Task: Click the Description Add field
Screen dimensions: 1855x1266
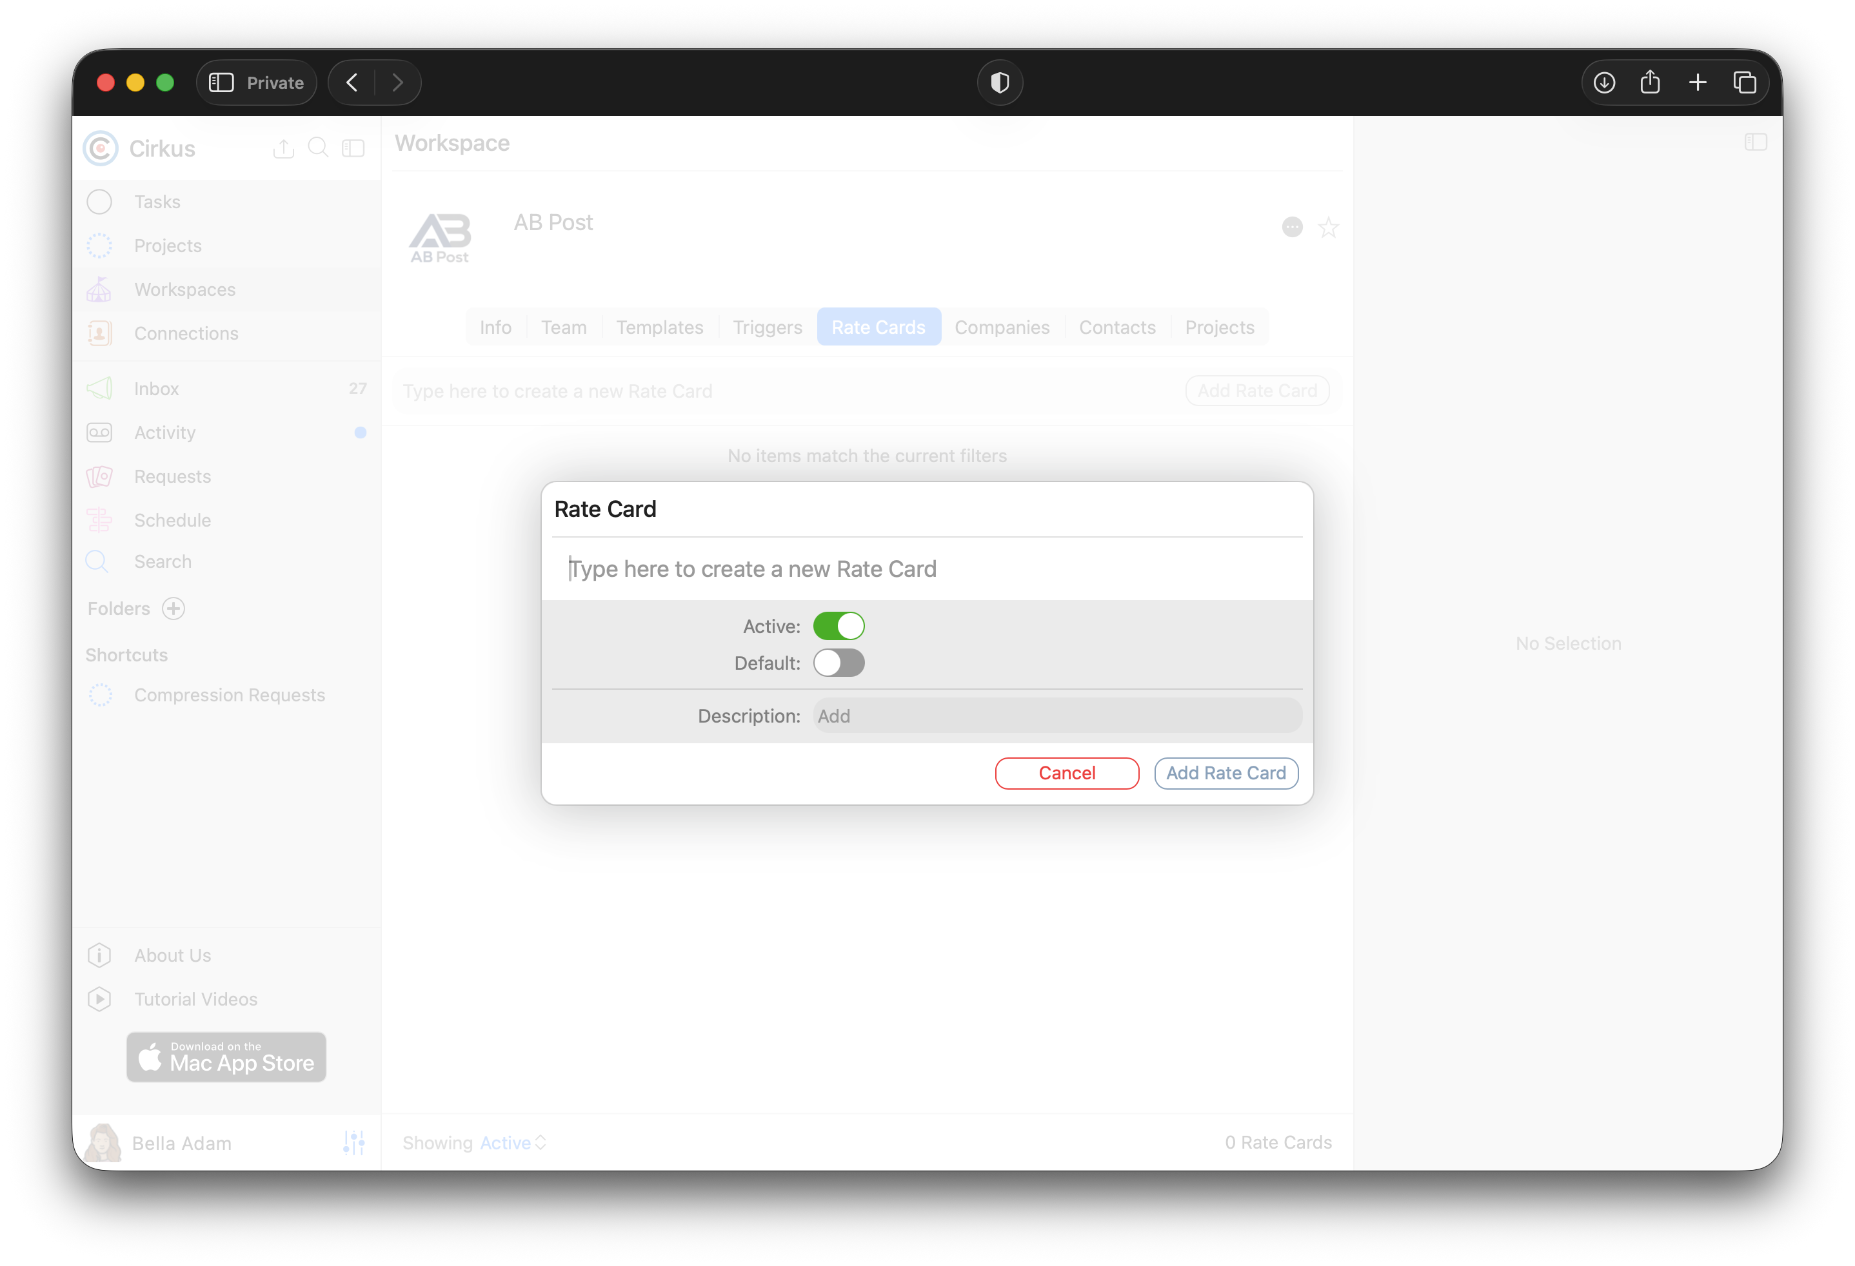Action: coord(1058,716)
